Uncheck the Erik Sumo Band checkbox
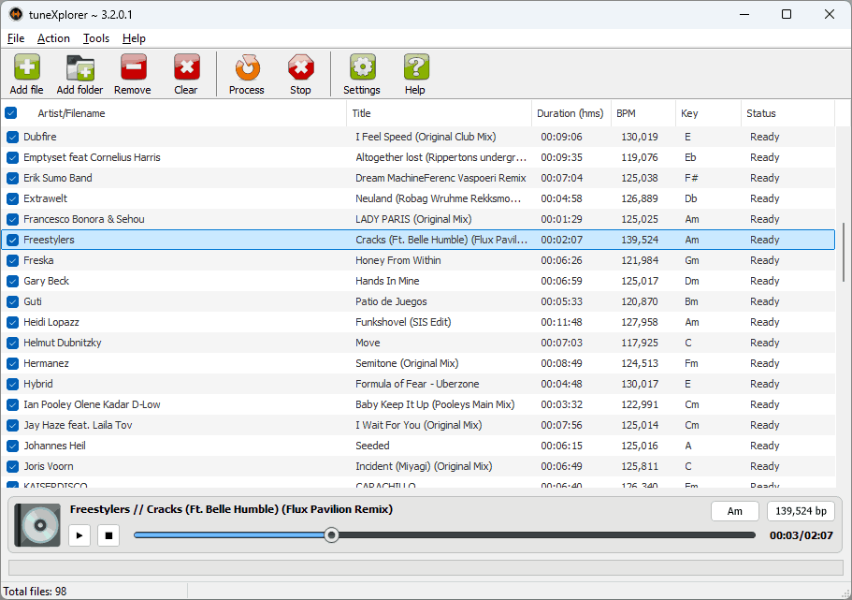Screen dimensions: 852x600 click(x=12, y=179)
